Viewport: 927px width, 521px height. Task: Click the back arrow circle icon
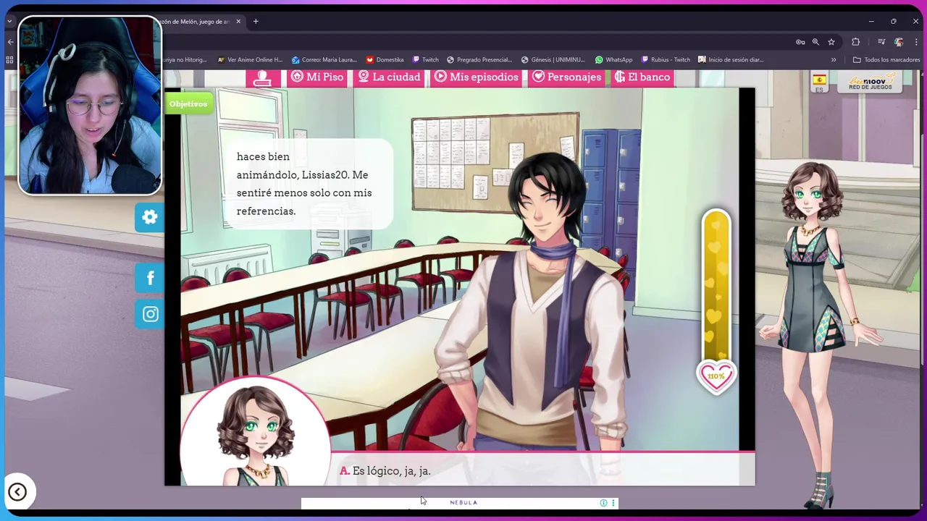click(x=17, y=492)
